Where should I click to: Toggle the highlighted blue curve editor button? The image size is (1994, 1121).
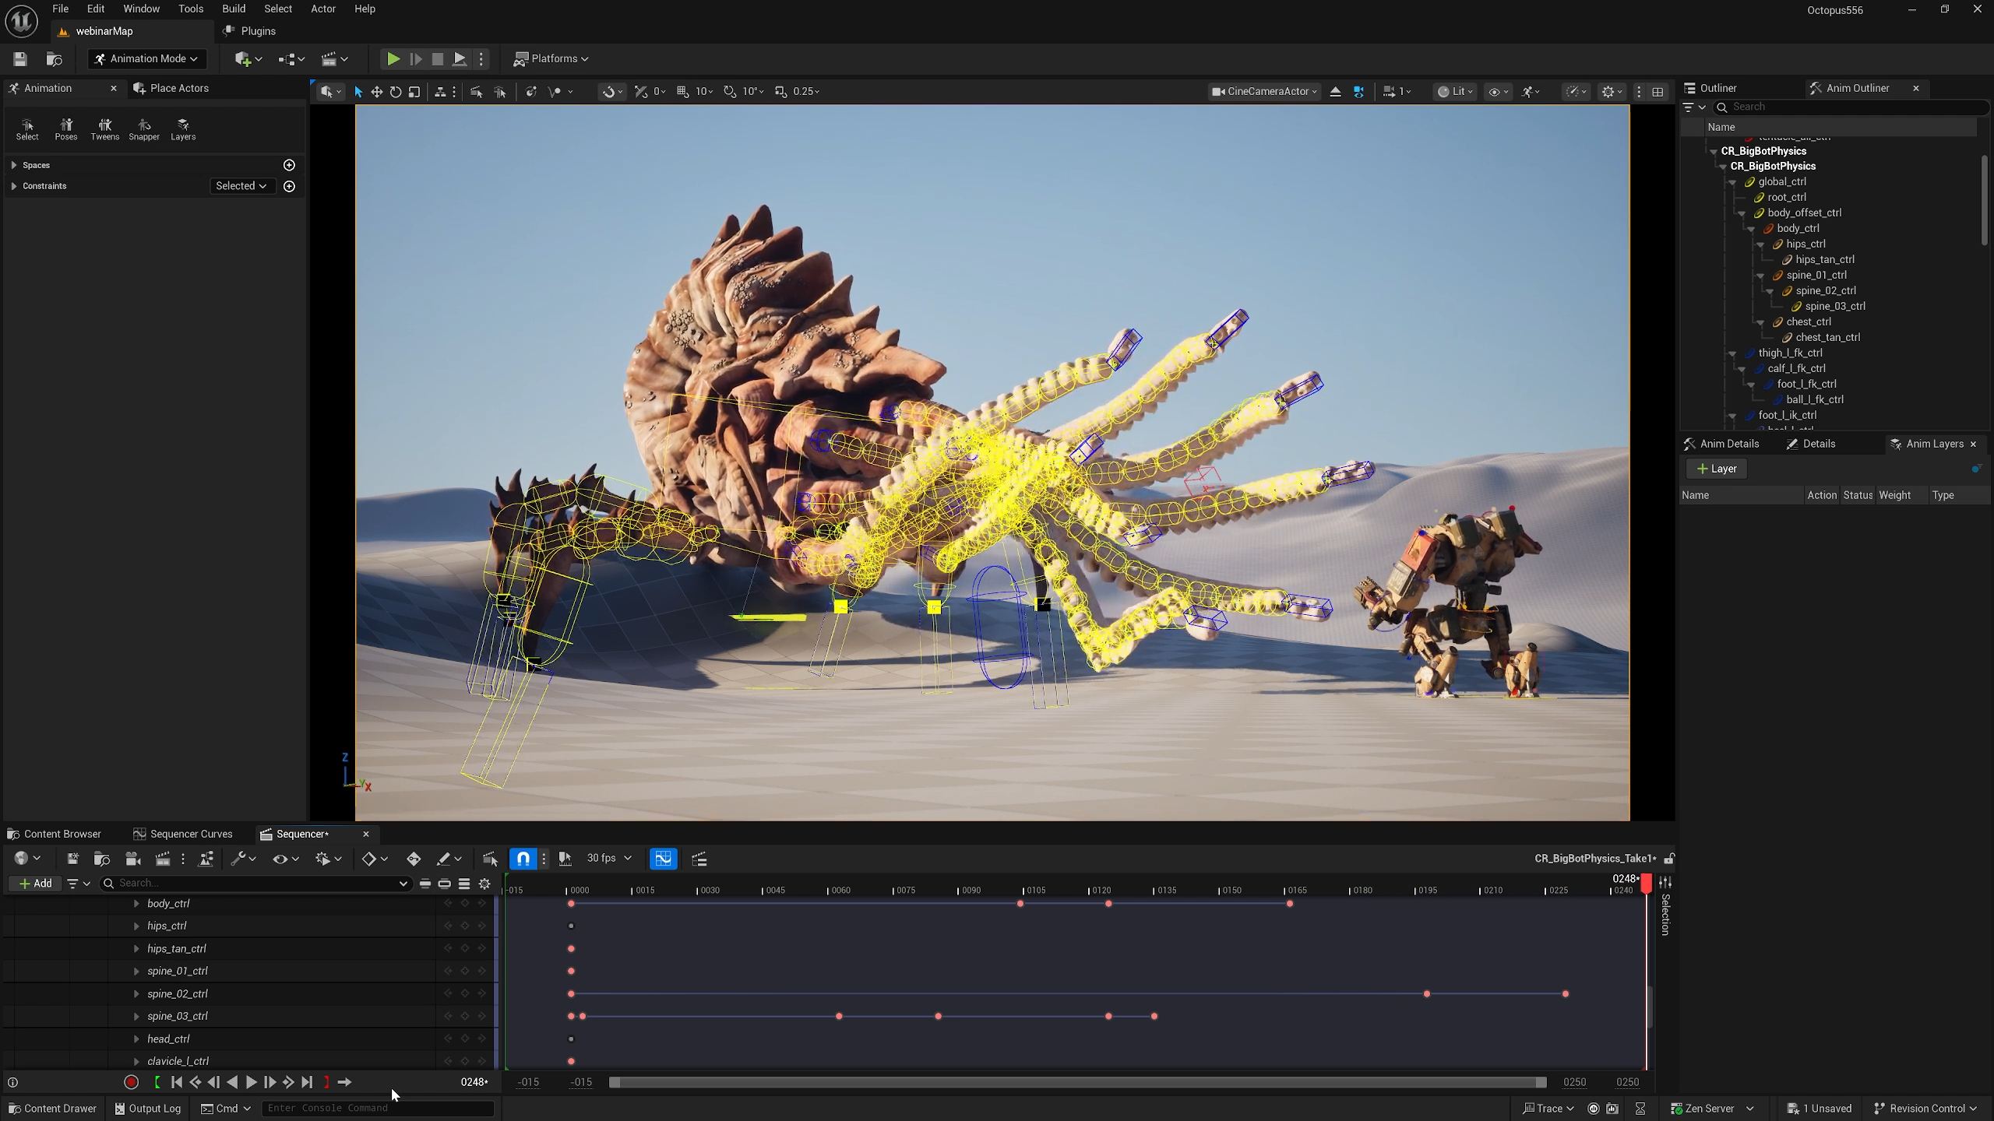tap(663, 859)
